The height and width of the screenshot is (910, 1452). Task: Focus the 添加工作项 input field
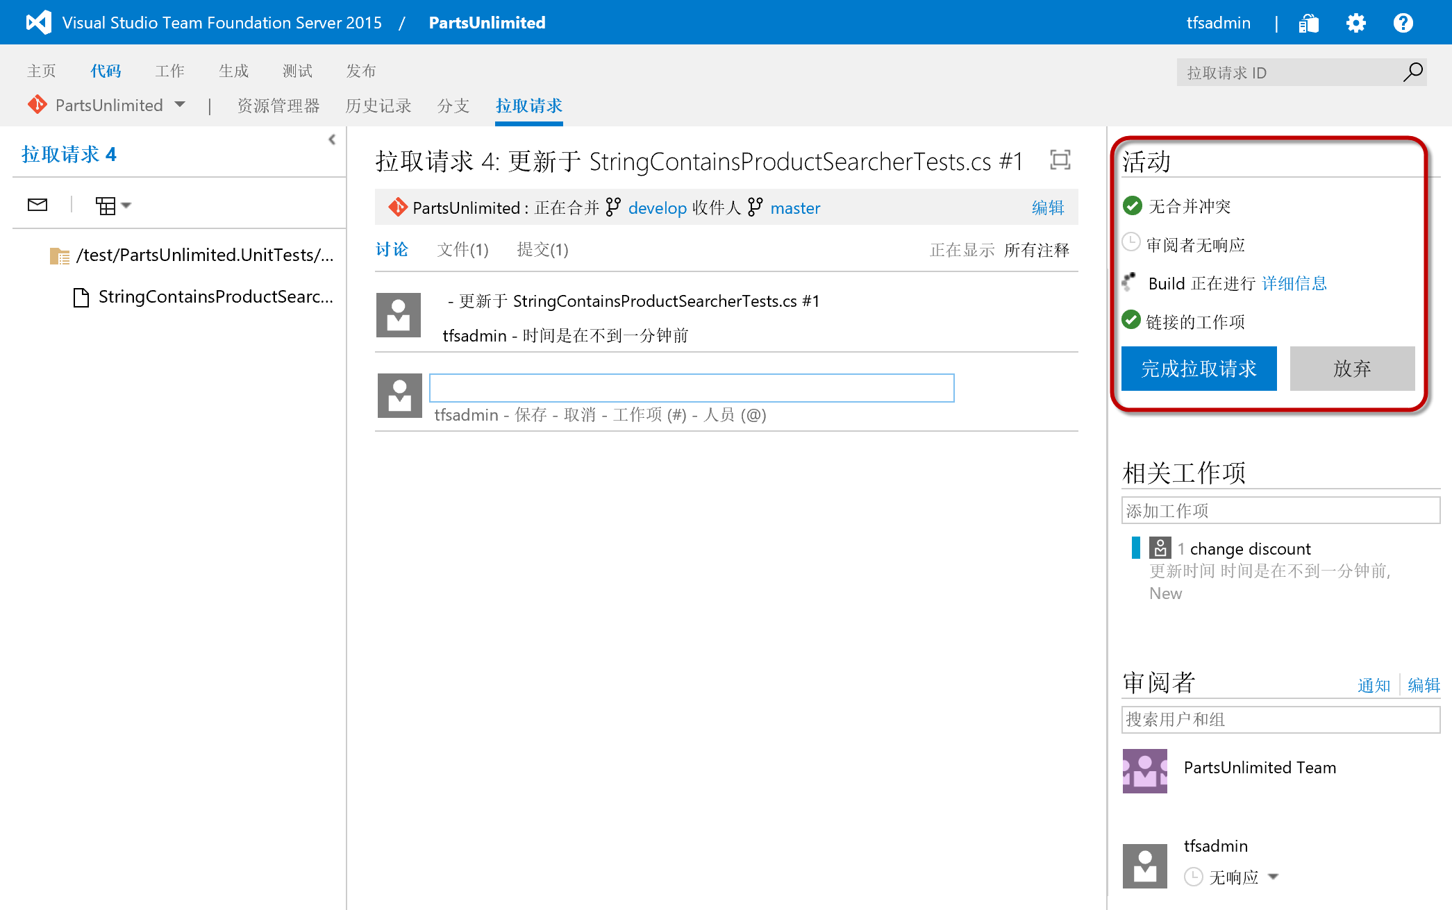[x=1280, y=510]
